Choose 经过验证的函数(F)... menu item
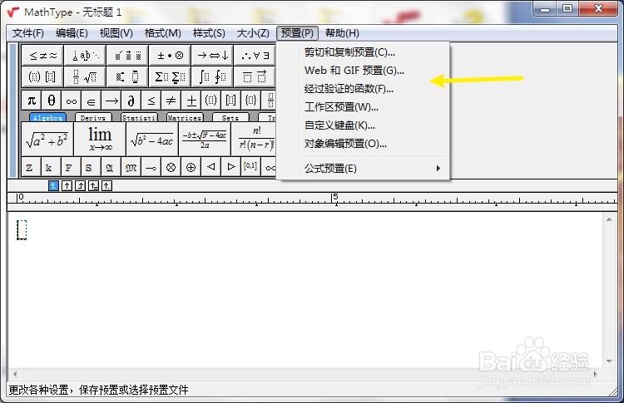Screen dimensions: 624x403 coord(363,89)
